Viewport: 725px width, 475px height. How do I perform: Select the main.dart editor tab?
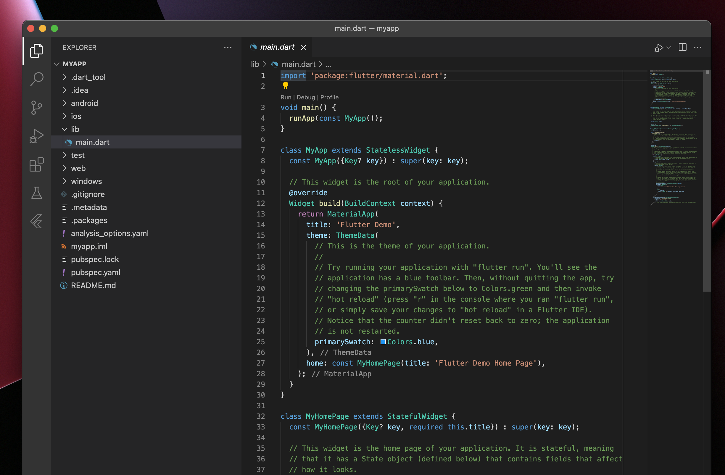coord(277,47)
